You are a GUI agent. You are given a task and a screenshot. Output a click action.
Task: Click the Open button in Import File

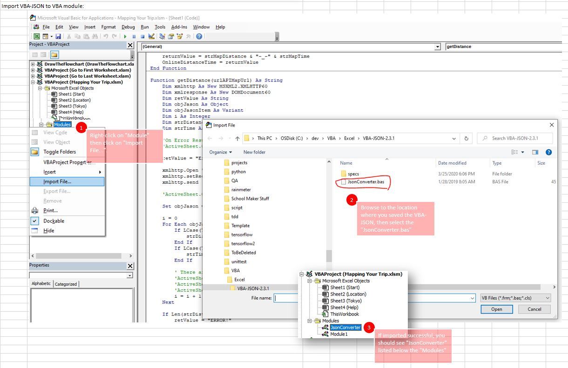click(x=497, y=309)
